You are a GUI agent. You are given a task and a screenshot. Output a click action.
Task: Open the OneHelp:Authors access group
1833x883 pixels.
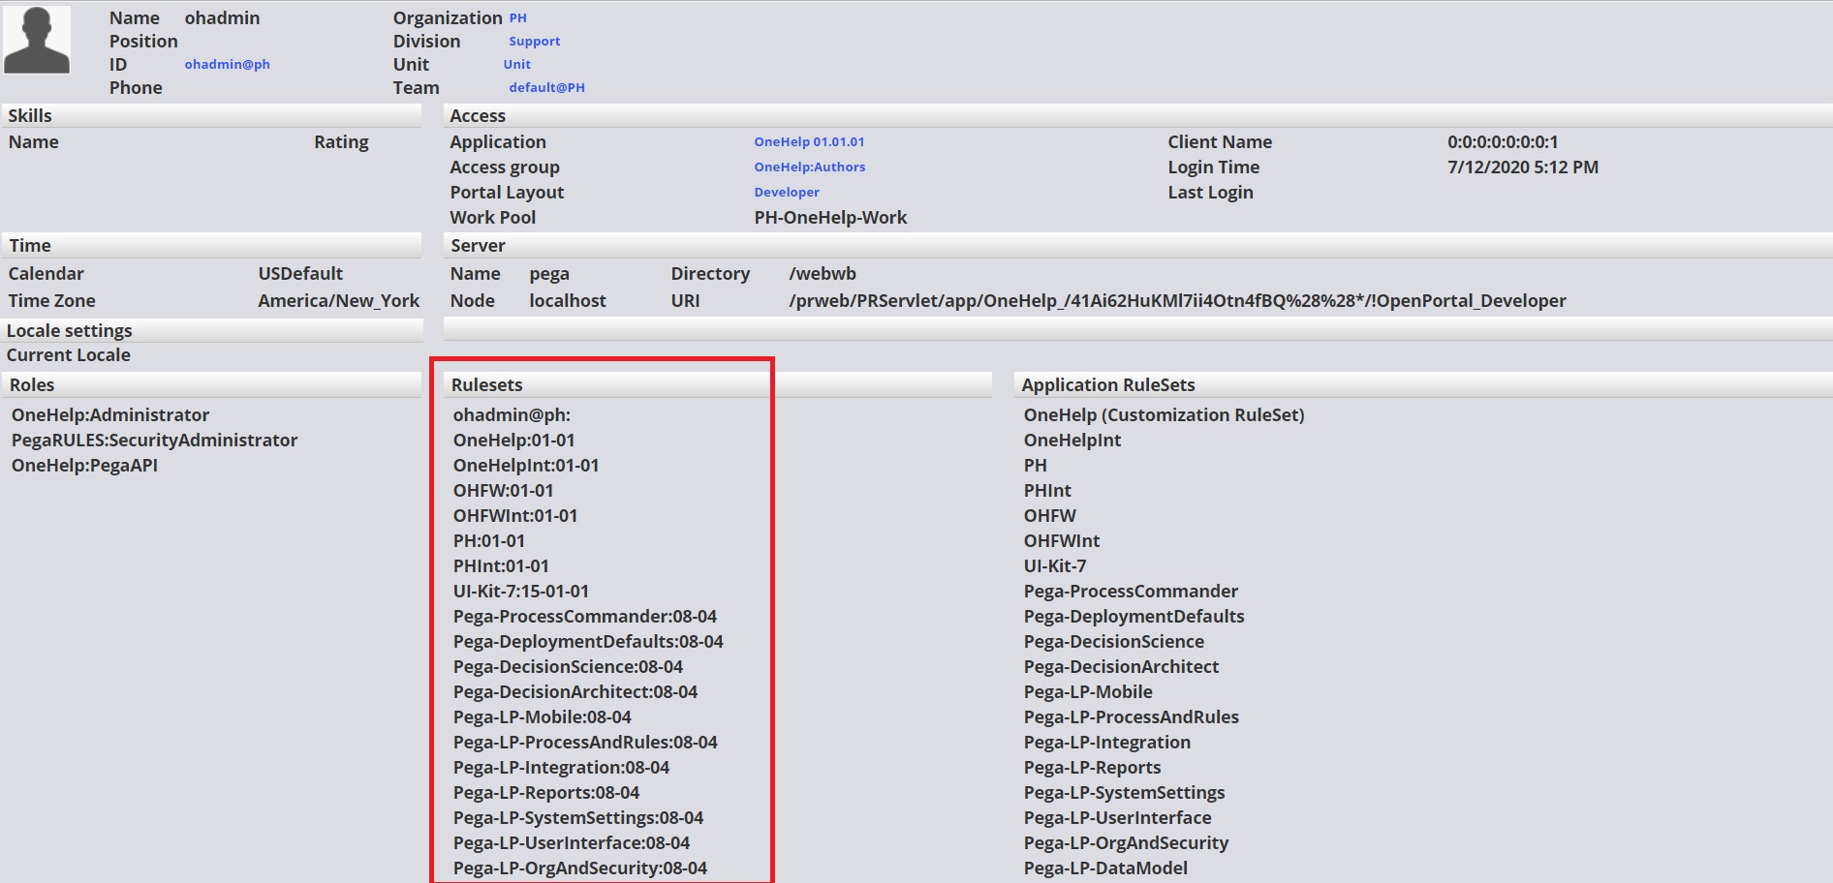[x=809, y=167]
